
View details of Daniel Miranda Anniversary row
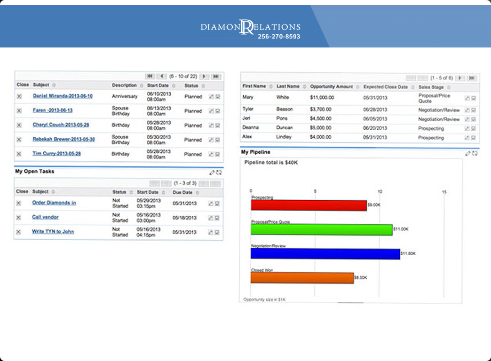(x=218, y=97)
